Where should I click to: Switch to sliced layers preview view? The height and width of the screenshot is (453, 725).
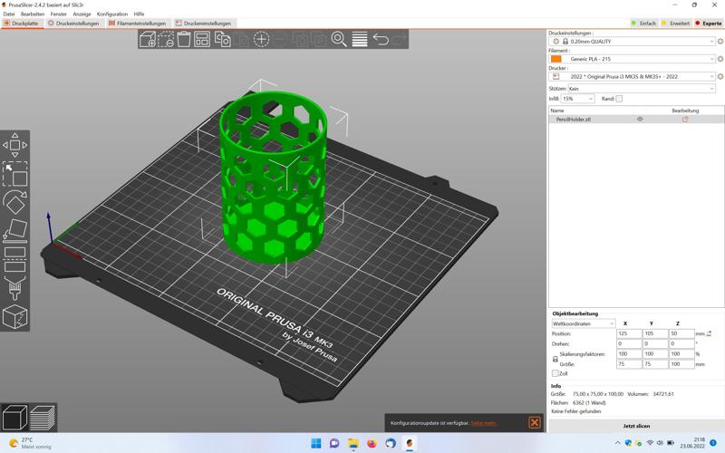[x=43, y=418]
